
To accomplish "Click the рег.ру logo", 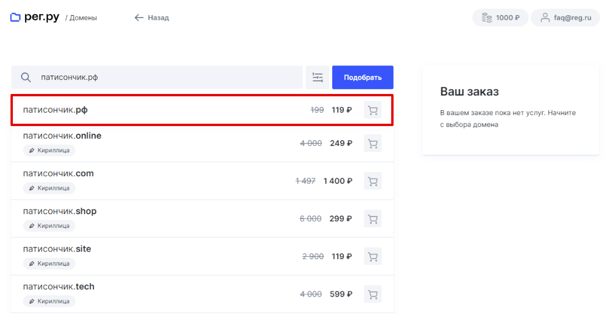I will 35,18.
